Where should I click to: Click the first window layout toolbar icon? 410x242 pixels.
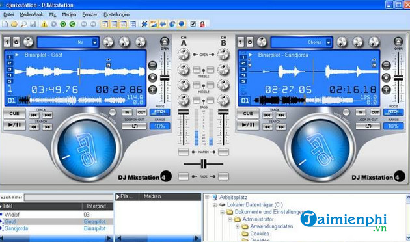point(105,24)
